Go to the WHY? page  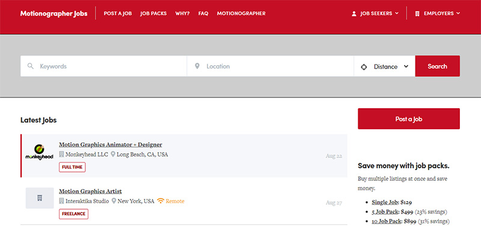point(183,13)
